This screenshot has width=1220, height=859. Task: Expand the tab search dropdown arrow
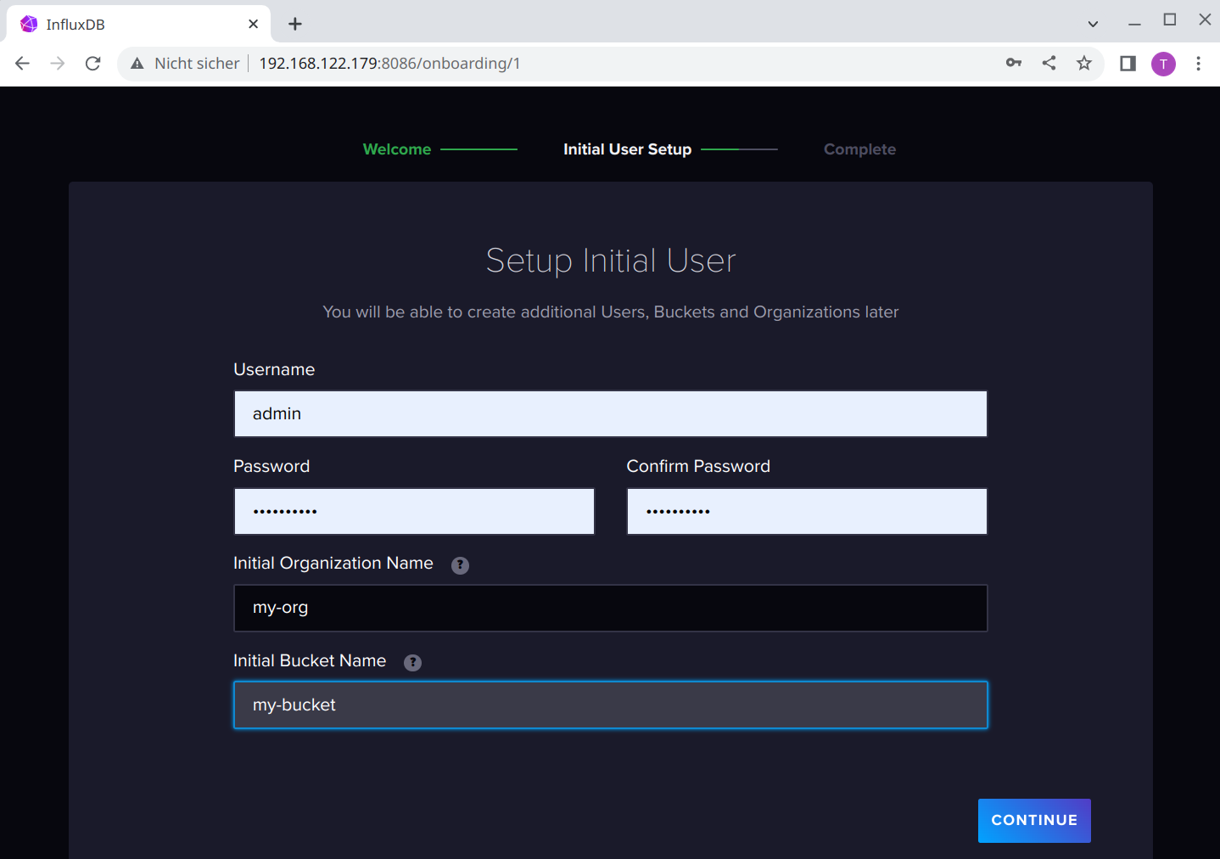click(1093, 24)
